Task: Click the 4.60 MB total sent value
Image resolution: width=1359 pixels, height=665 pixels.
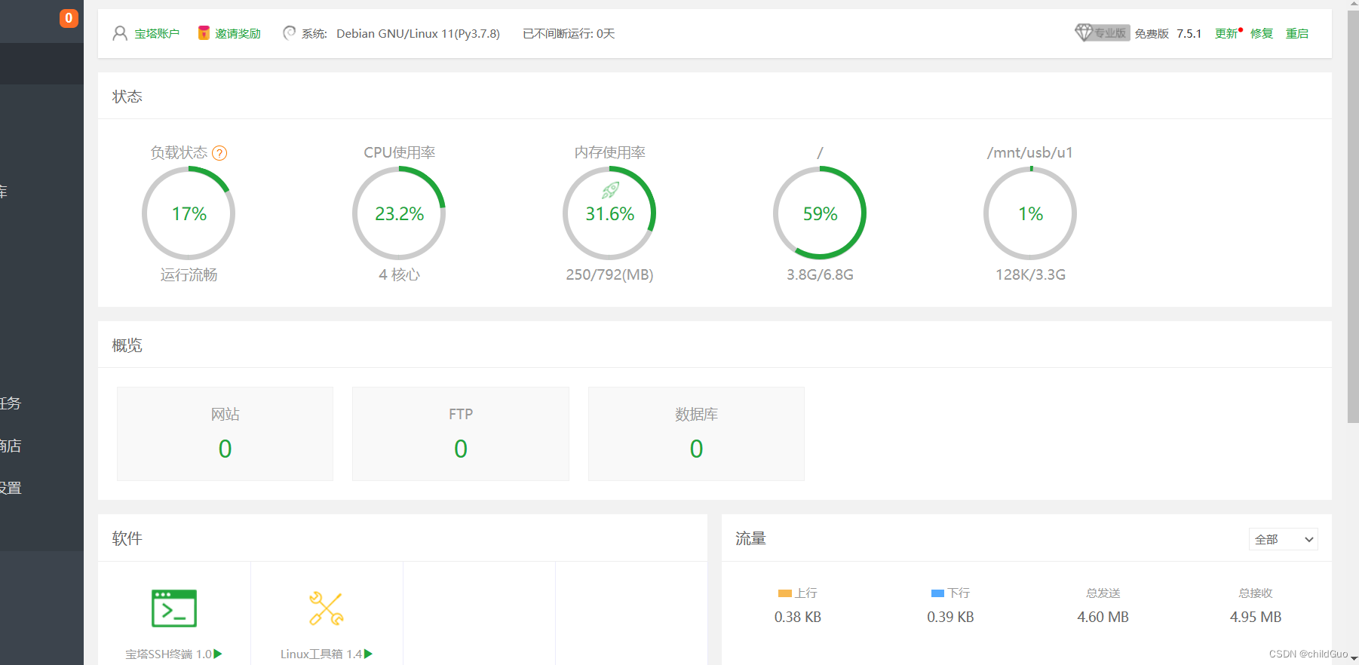Action: pos(1103,617)
